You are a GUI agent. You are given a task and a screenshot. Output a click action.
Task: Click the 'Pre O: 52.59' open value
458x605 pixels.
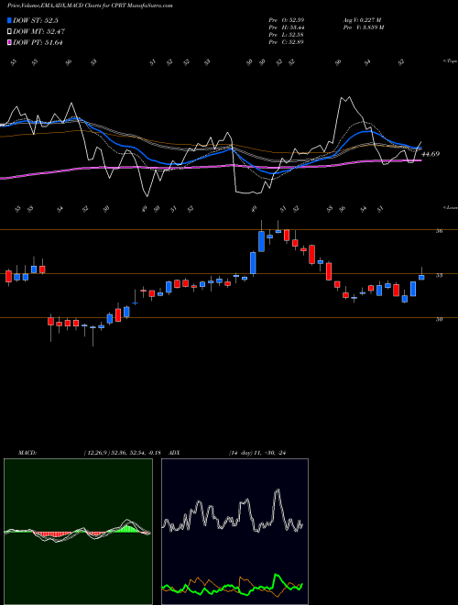(286, 19)
